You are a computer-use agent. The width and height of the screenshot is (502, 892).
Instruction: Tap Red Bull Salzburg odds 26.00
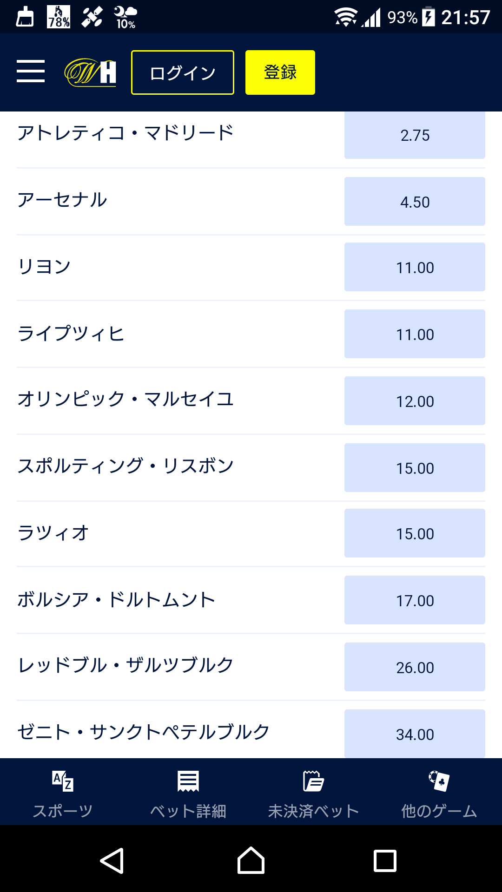(415, 667)
